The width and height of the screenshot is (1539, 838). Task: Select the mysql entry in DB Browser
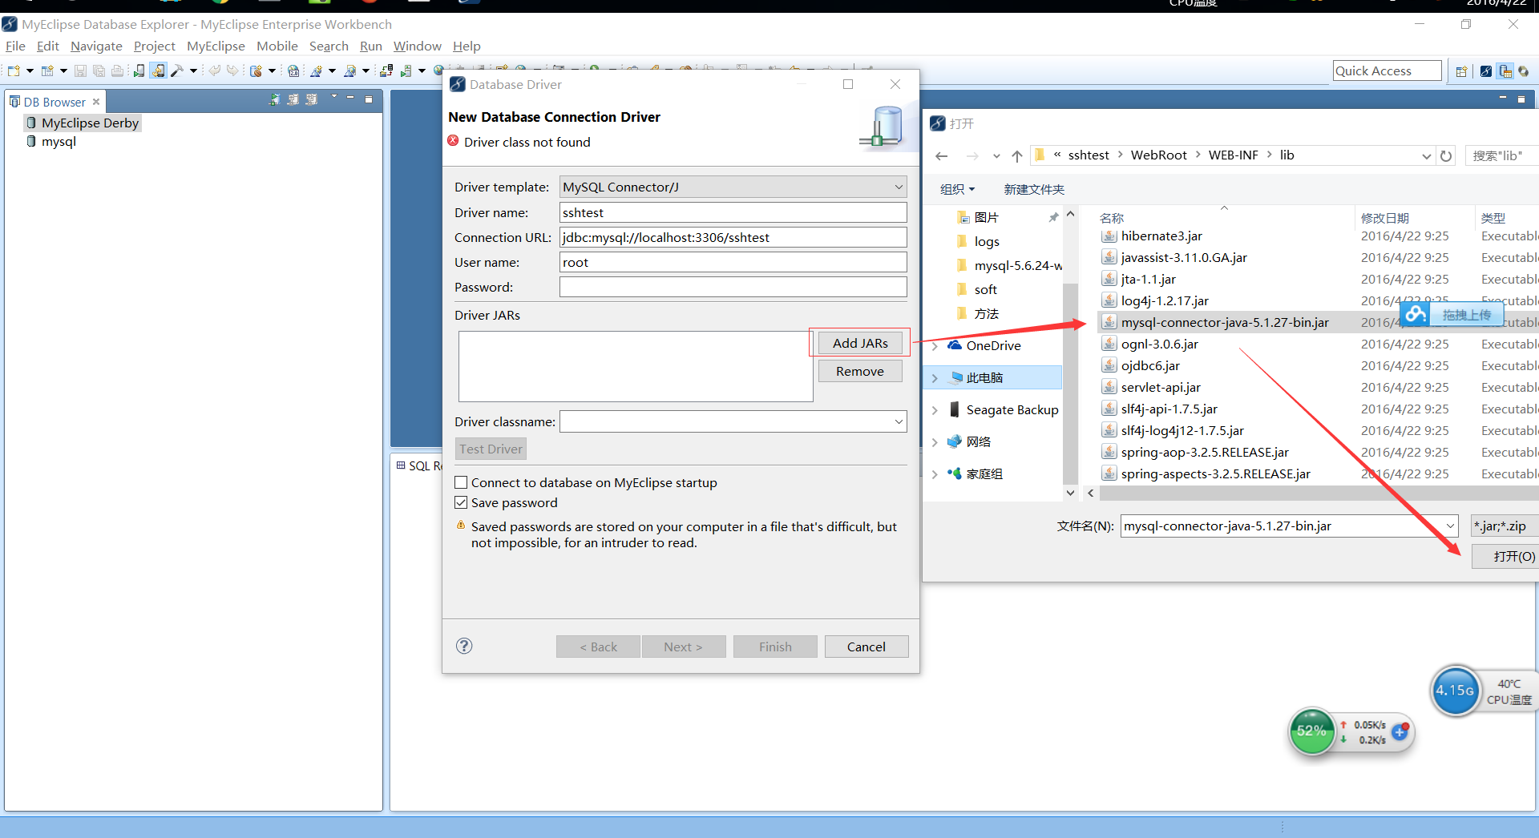pyautogui.click(x=59, y=142)
